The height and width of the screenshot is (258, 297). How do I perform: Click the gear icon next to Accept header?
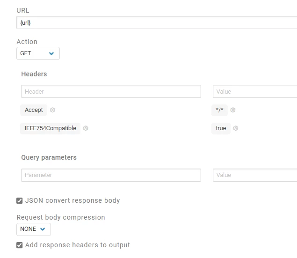click(x=52, y=110)
